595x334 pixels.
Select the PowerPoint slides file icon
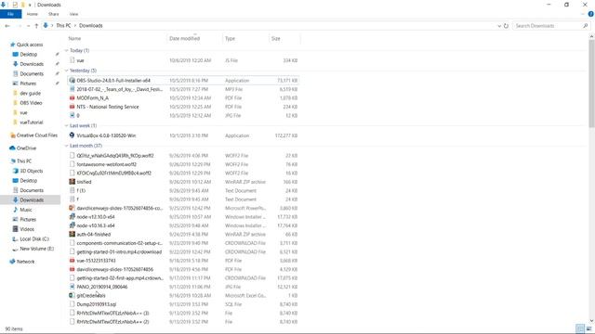tap(73, 208)
